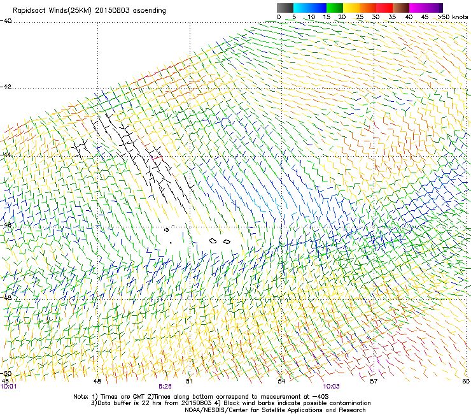Click the '51' longitude axis label
Screen dimensions: 471x414
(189, 382)
